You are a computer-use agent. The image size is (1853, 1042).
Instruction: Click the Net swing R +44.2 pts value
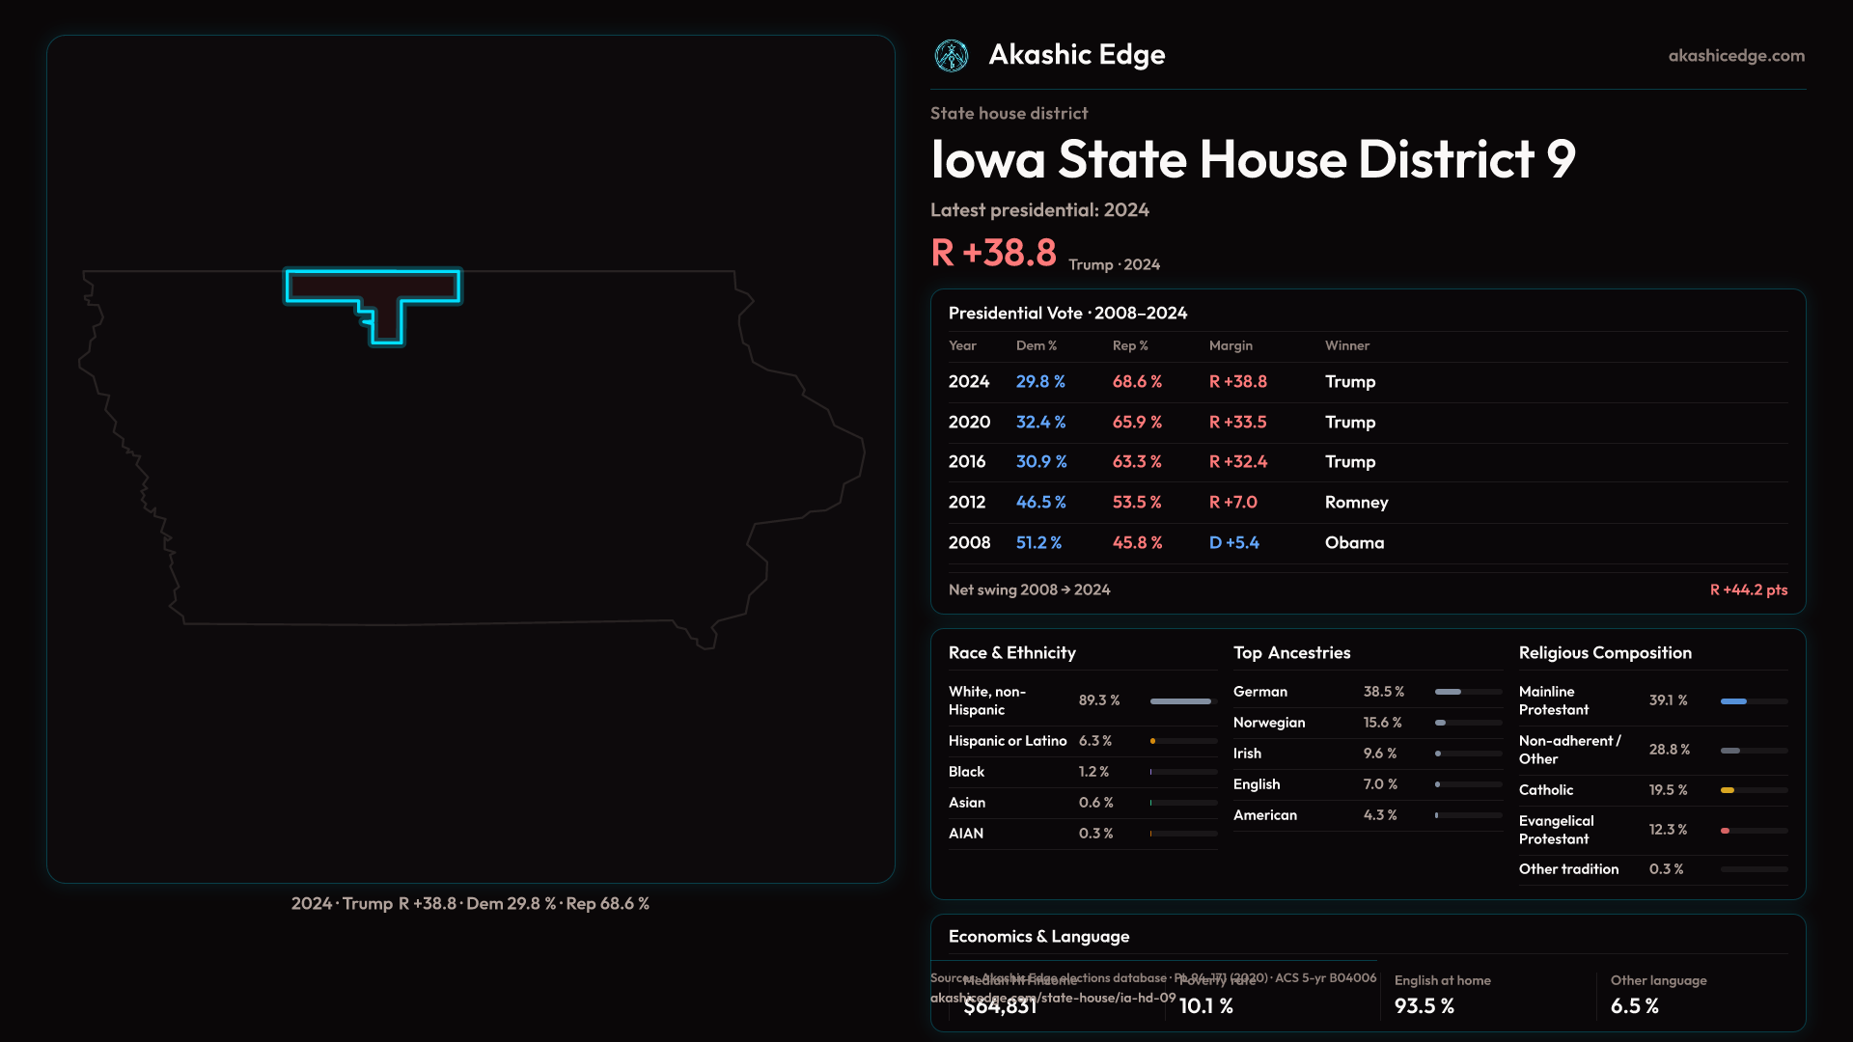1748,590
